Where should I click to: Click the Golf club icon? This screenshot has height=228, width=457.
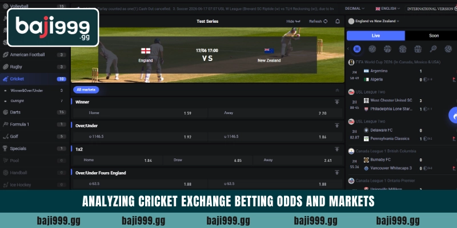coord(5,136)
